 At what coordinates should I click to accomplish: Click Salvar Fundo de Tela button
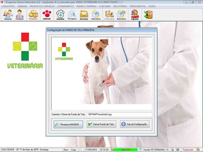pyautogui.click(x=101, y=124)
